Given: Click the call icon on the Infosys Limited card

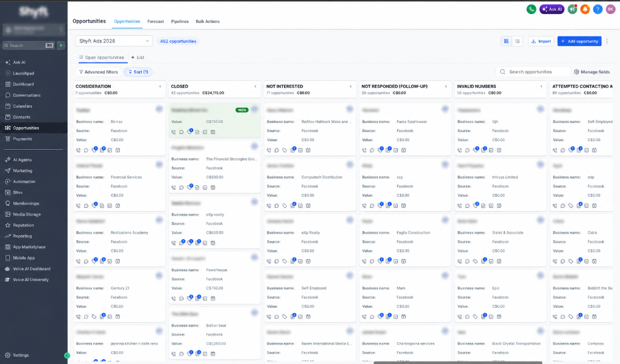Looking at the screenshot, I should 460,206.
